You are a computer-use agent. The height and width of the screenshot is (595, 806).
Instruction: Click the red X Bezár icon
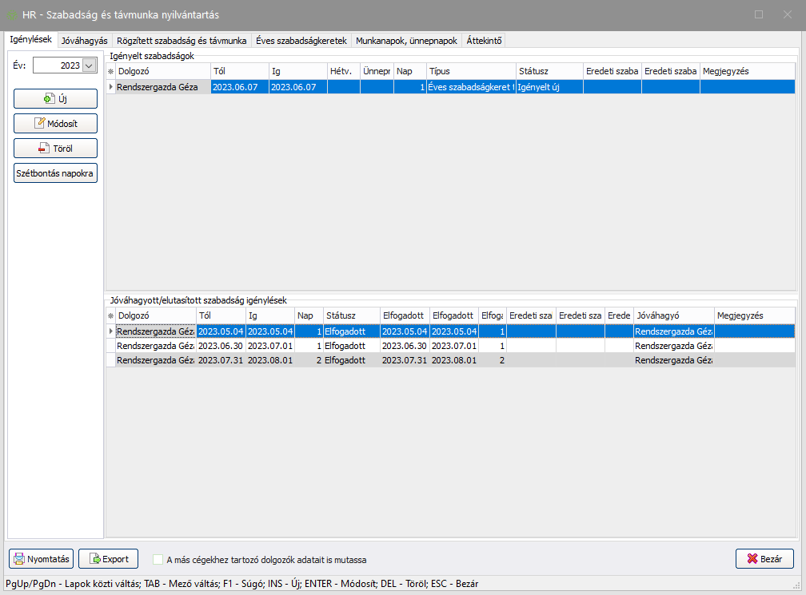pyautogui.click(x=751, y=559)
